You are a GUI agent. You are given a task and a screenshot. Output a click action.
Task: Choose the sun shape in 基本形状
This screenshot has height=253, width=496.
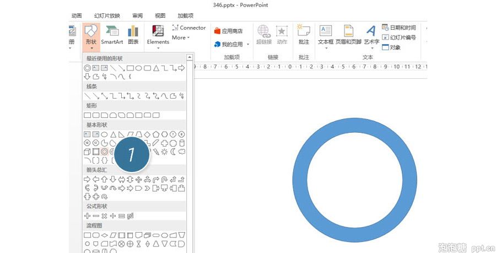click(164, 152)
